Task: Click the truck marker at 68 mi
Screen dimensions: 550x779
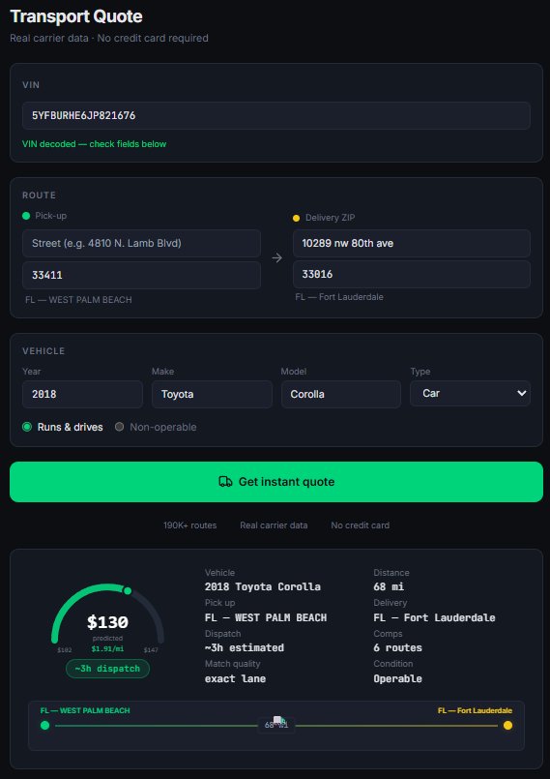Action: (x=278, y=720)
